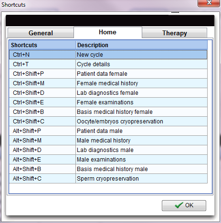The image size is (221, 223).
Task: Select Oocyte/embryos cryopreservation row
Action: tap(108, 122)
